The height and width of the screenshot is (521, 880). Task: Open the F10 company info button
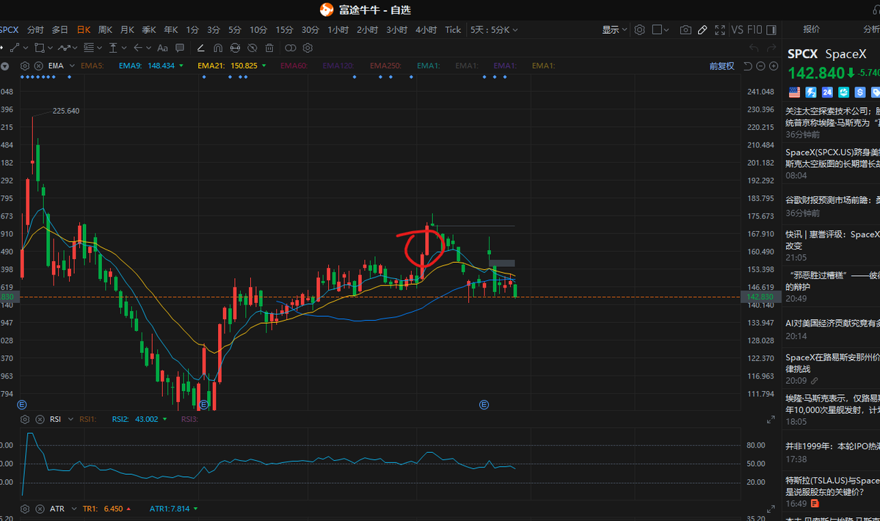[754, 30]
